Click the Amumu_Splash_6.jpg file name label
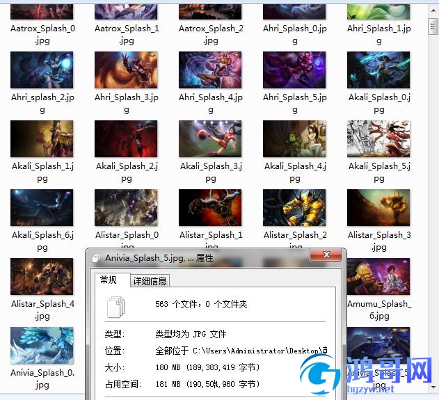Image resolution: width=439 pixels, height=400 pixels. point(379,310)
